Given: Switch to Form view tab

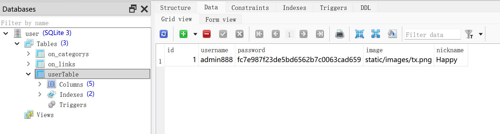Looking at the screenshot, I should pos(221,19).
